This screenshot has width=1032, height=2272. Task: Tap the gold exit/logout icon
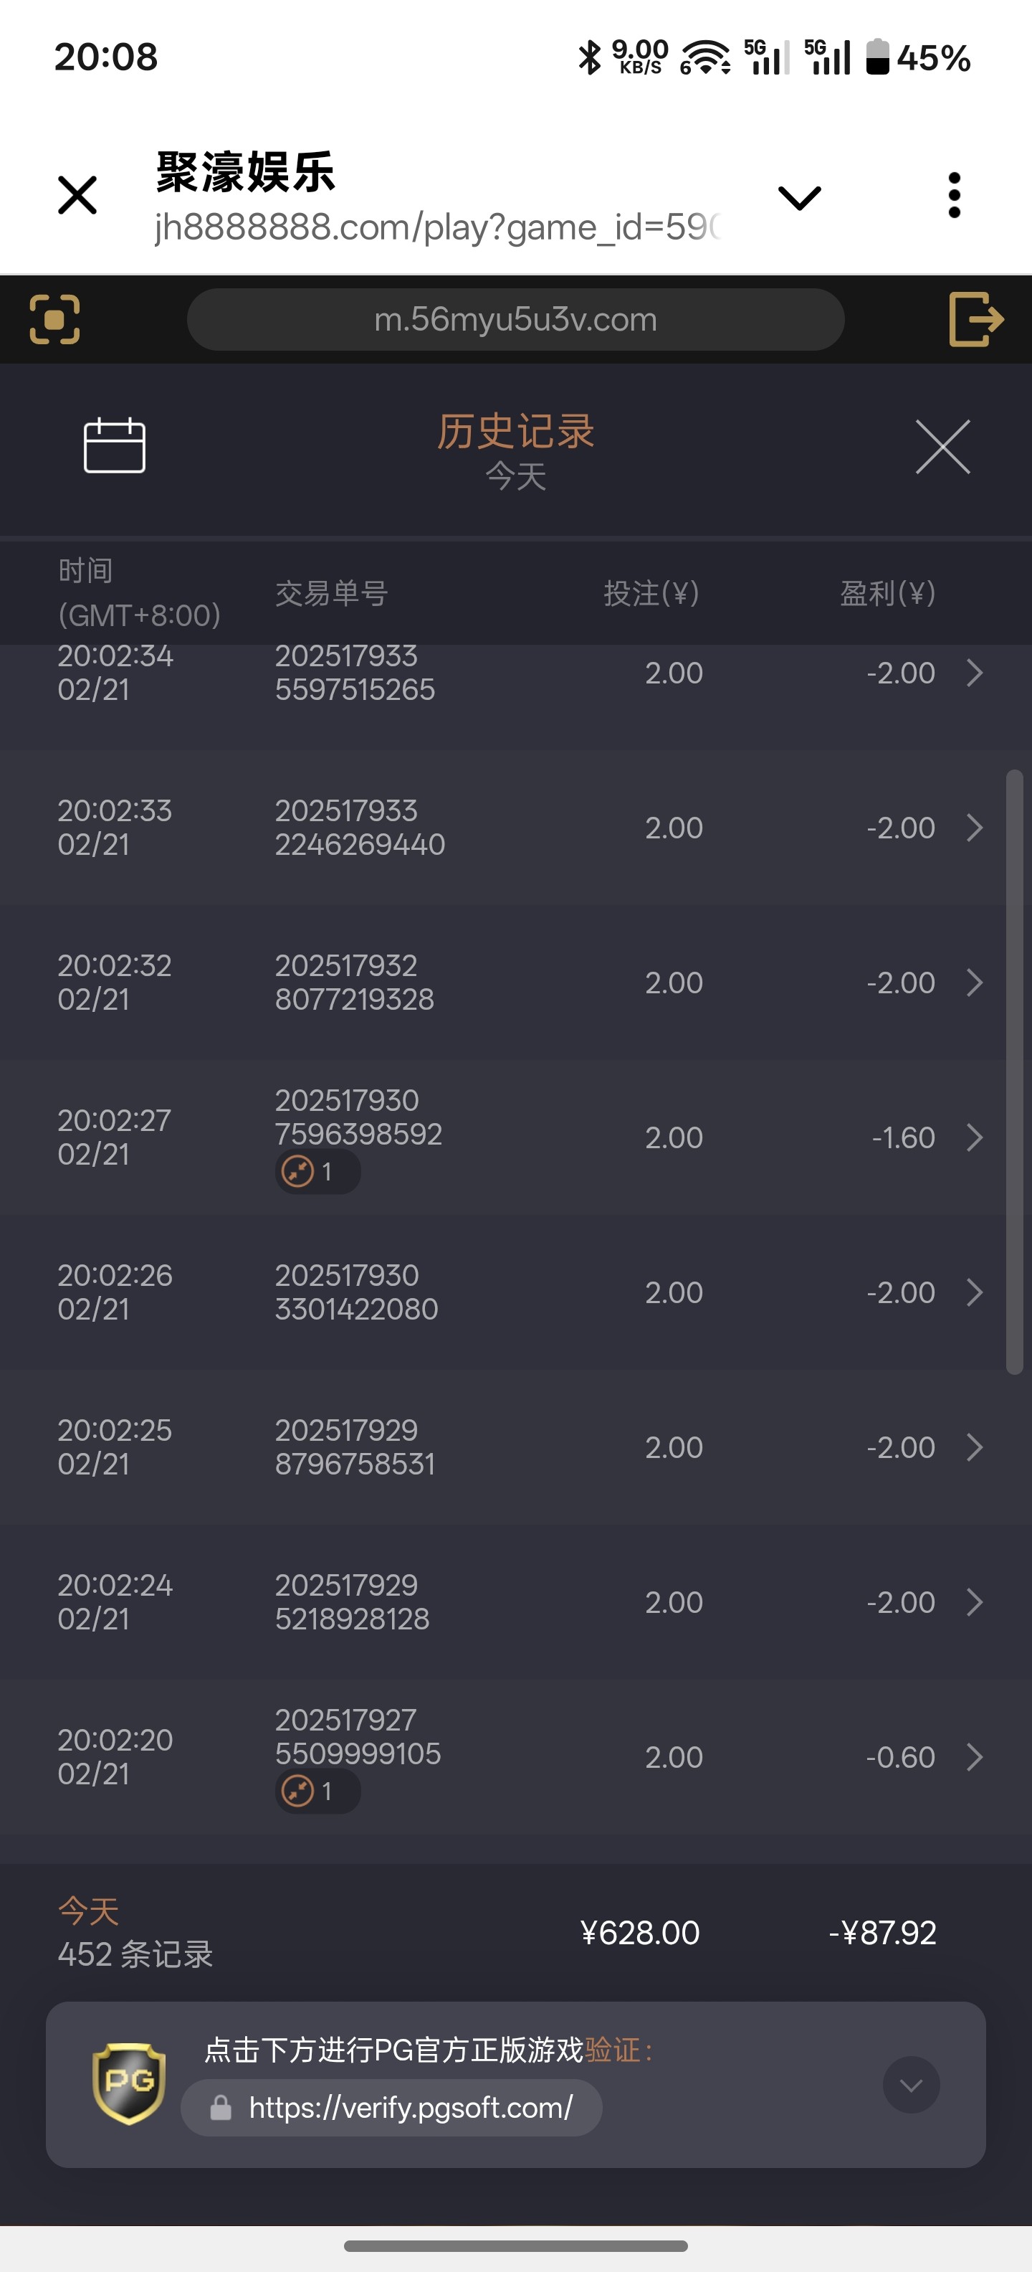(x=975, y=319)
